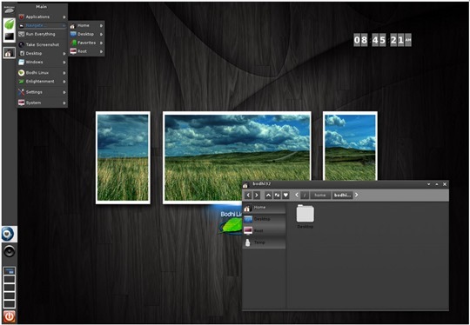
Task: Expand the arrow beside Settings menu item
Action: pos(64,92)
